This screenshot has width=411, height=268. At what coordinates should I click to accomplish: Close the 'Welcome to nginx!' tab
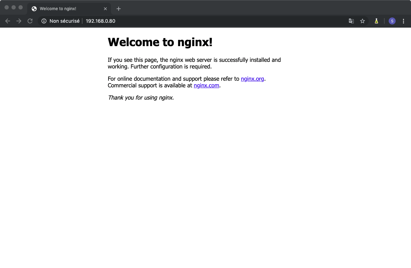105,9
